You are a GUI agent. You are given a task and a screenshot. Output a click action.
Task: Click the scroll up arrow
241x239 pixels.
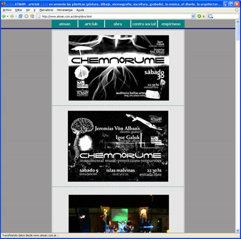238,22
